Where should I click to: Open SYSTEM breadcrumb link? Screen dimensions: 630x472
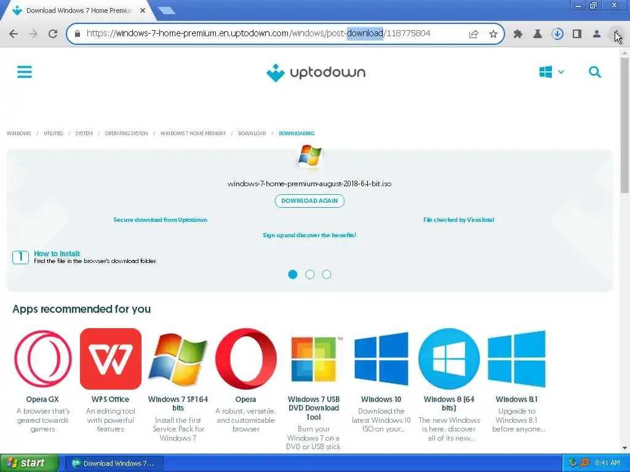[x=84, y=133]
